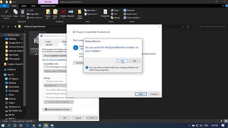The height and width of the screenshot is (128, 228).
Task: Click Change settings for all users
Action: tap(57, 110)
